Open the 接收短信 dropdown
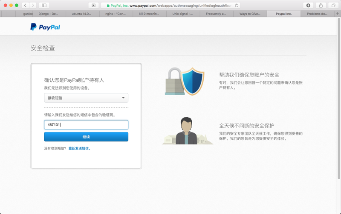Viewport: 341px width, 214px height. pos(86,98)
